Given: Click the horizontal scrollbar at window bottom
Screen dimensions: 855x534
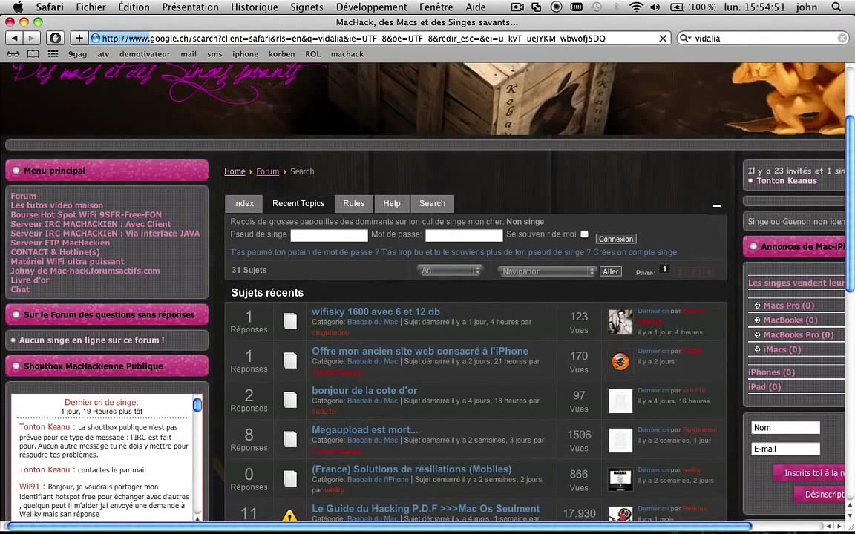Looking at the screenshot, I should (379, 527).
